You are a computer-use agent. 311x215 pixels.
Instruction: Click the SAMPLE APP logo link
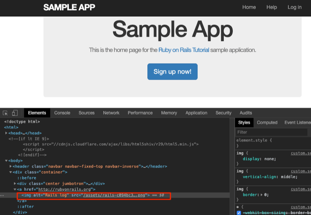point(69,7)
